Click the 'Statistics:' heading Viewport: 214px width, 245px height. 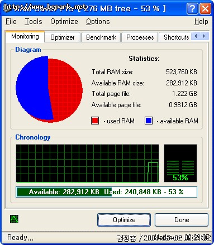click(x=144, y=59)
